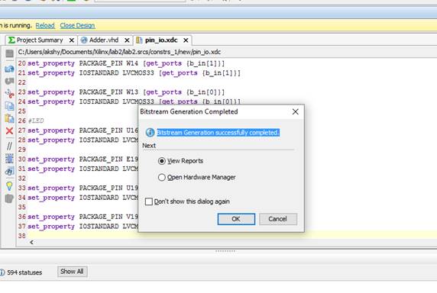Image resolution: width=437 pixels, height=293 pixels.
Task: Click the Adder.vhd tab file icon
Action: 84,40
